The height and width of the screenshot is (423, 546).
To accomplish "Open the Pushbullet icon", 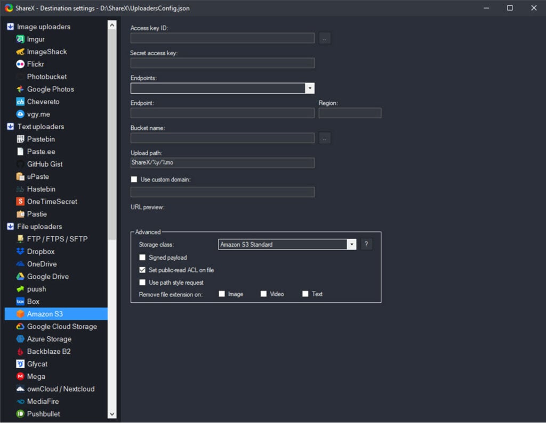I will (x=20, y=414).
